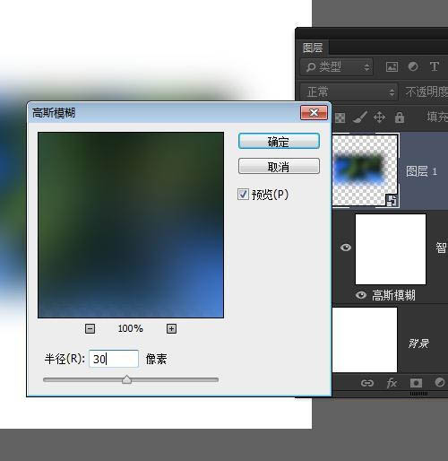This screenshot has height=461, width=448.
Task: Click the lock all padlock icon
Action: point(400,117)
